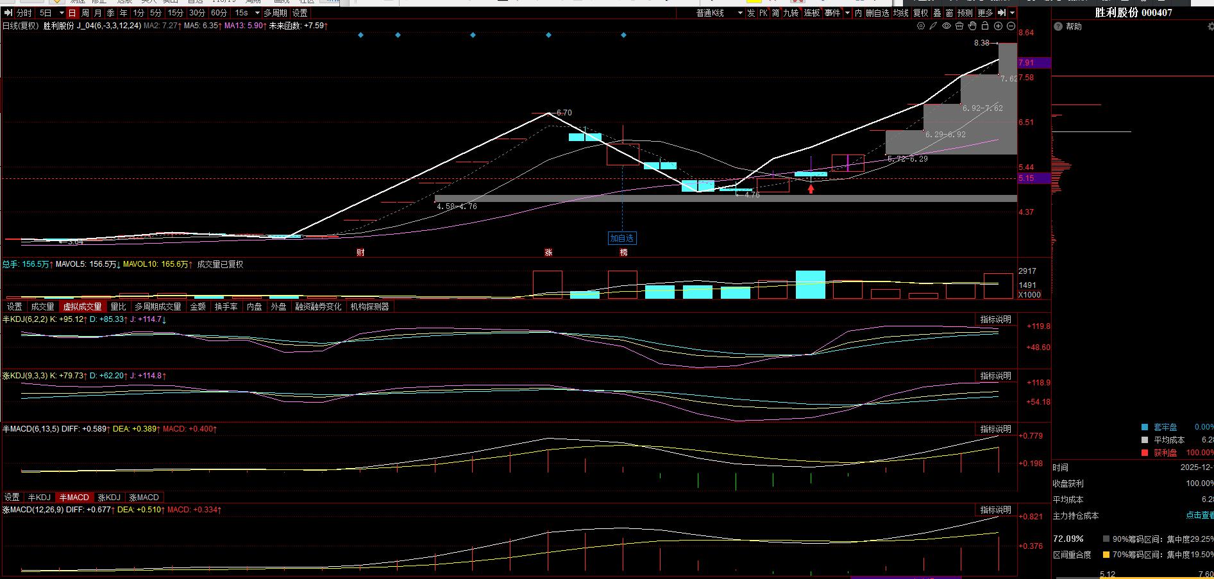Select the 季 quarterly period tab
The width and height of the screenshot is (1214, 579).
[x=110, y=13]
